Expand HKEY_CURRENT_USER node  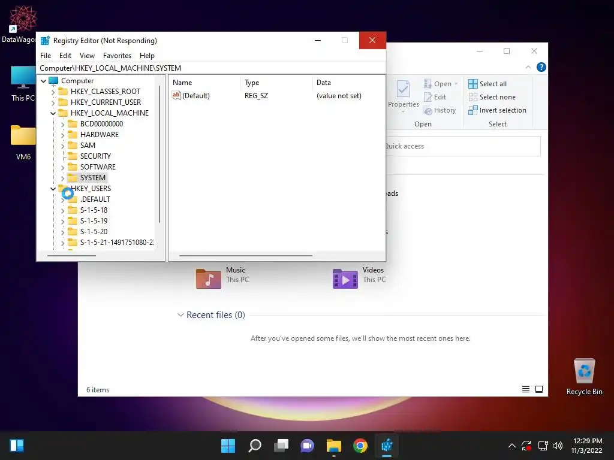coord(53,103)
